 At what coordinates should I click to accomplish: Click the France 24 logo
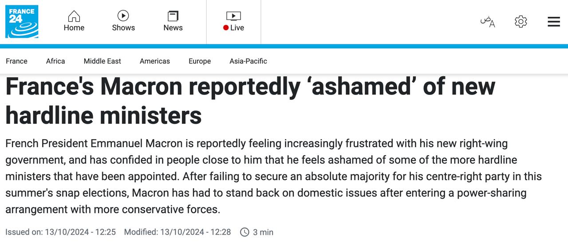tap(22, 22)
